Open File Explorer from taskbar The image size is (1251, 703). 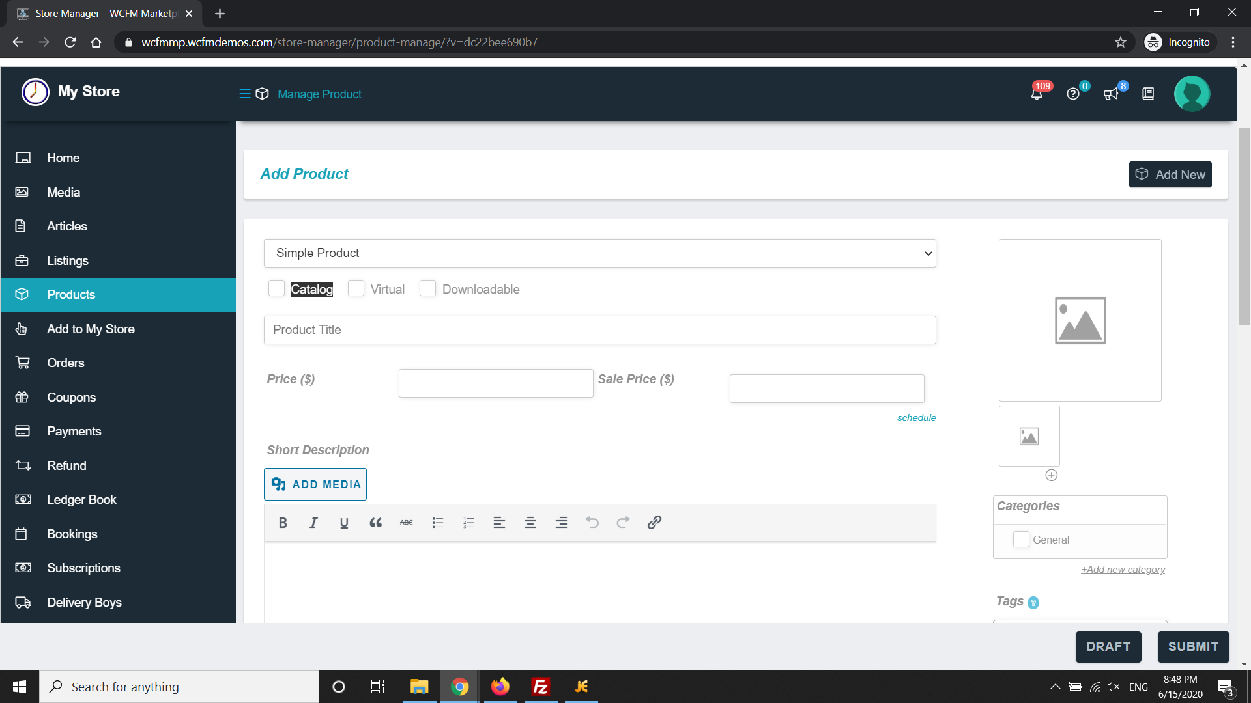pyautogui.click(x=419, y=687)
